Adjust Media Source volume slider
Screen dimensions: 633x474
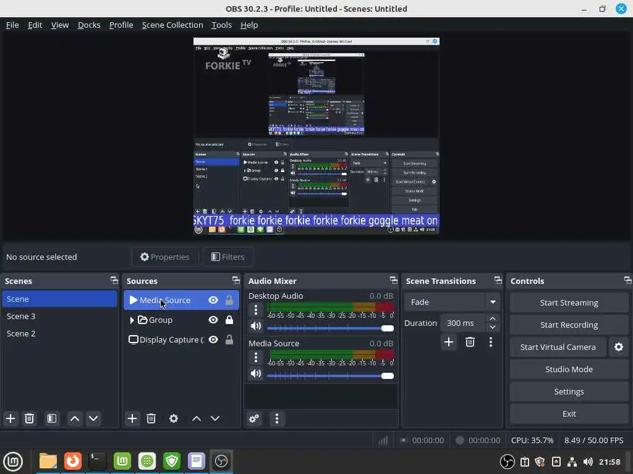pos(330,376)
